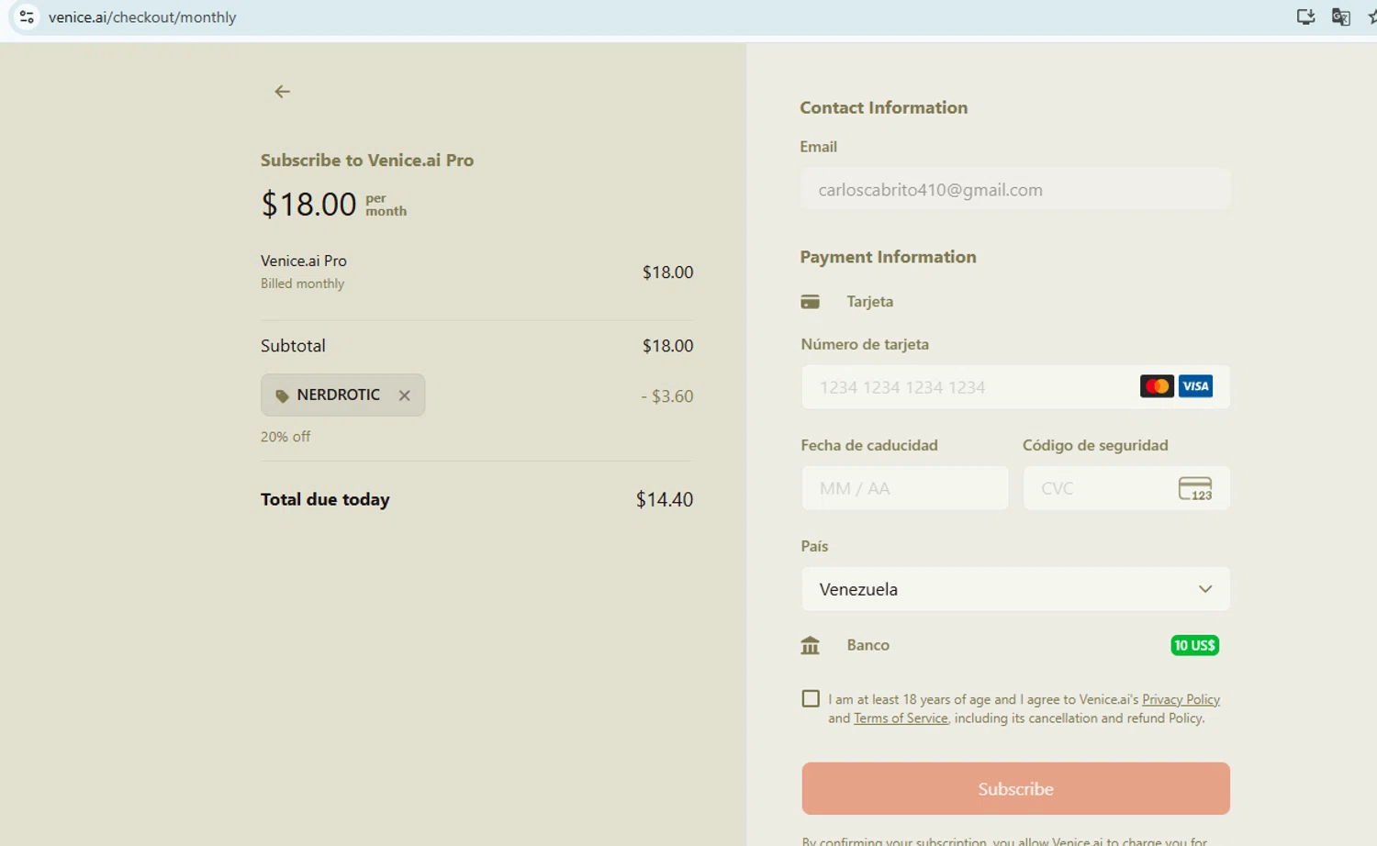Screen dimensions: 1377x846
Task: Click the 'Subtotal' label
Action: (x=293, y=346)
